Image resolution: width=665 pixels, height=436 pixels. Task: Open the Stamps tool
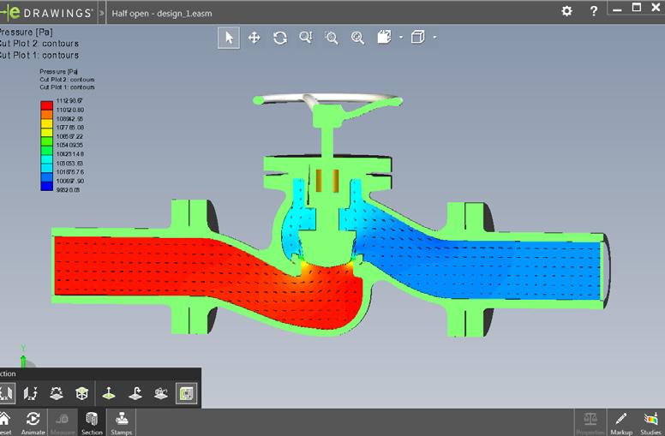pos(122,421)
